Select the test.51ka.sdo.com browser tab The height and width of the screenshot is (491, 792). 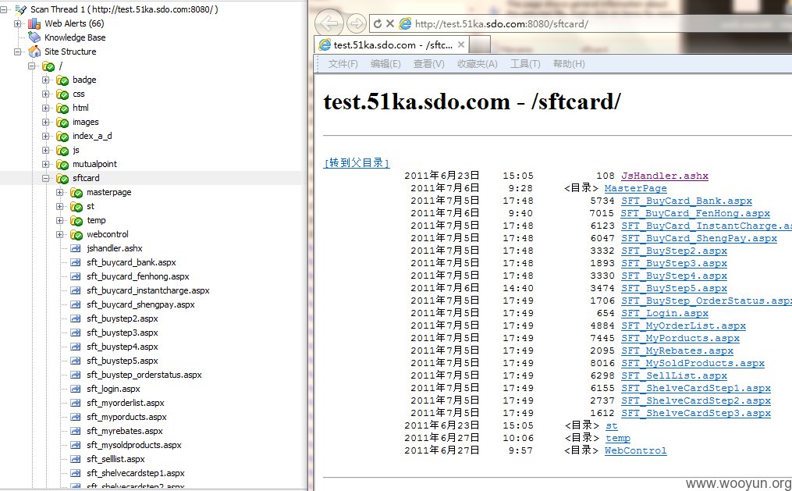(x=392, y=45)
